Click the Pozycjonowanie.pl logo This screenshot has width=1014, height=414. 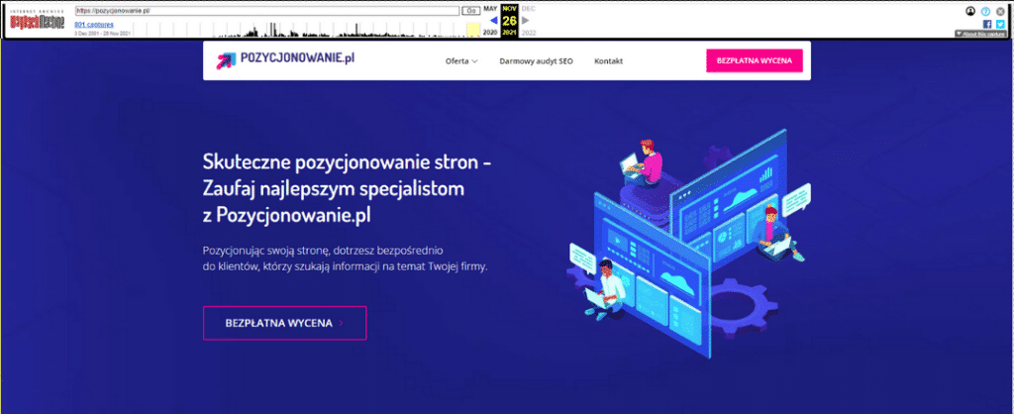(285, 59)
